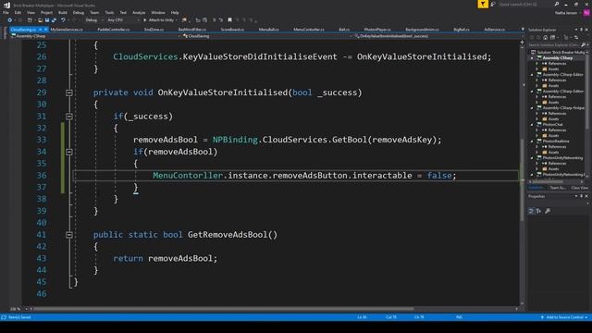The image size is (592, 333).
Task: Switch to the PaddleController.cs tab
Action: [x=113, y=30]
